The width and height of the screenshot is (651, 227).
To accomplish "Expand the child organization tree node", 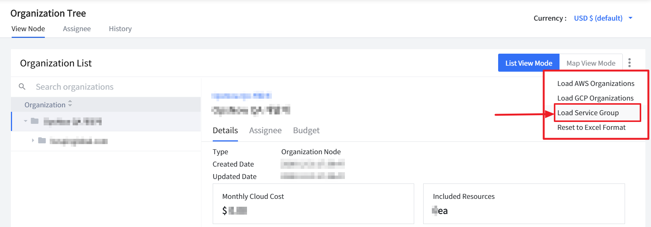I will (x=33, y=141).
